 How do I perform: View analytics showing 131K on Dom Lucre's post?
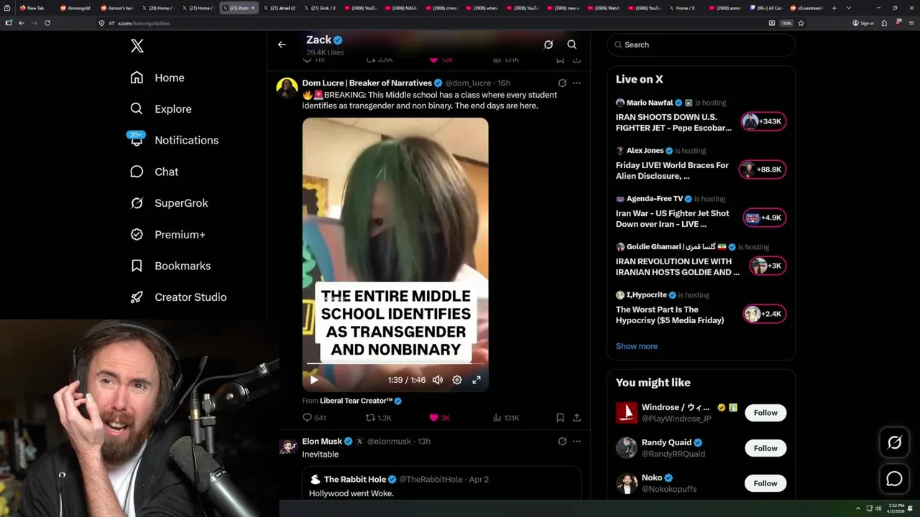506,418
